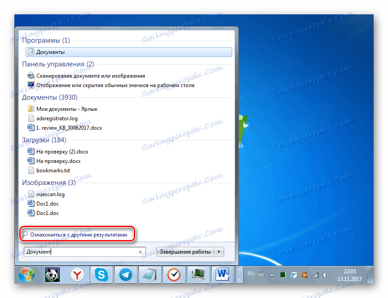Open the Avast orange tray icon
Screen dimensions: 388x298
tap(304, 275)
